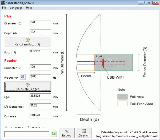
Task: Click the app icon in title bar
Action: pos(3,2)
